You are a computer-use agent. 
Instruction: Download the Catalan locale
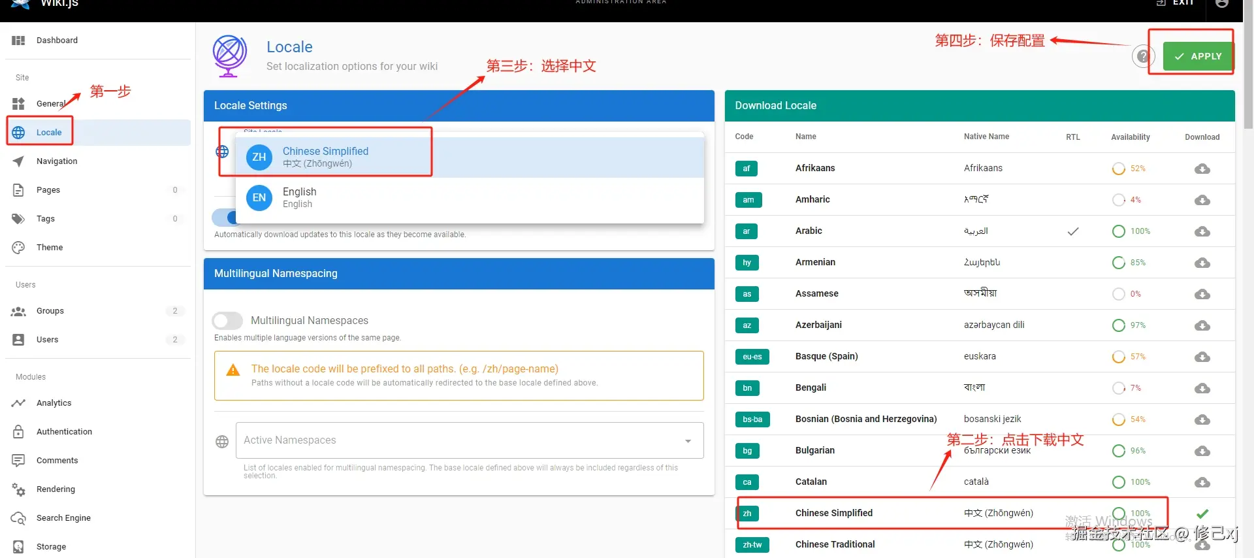pyautogui.click(x=1202, y=482)
